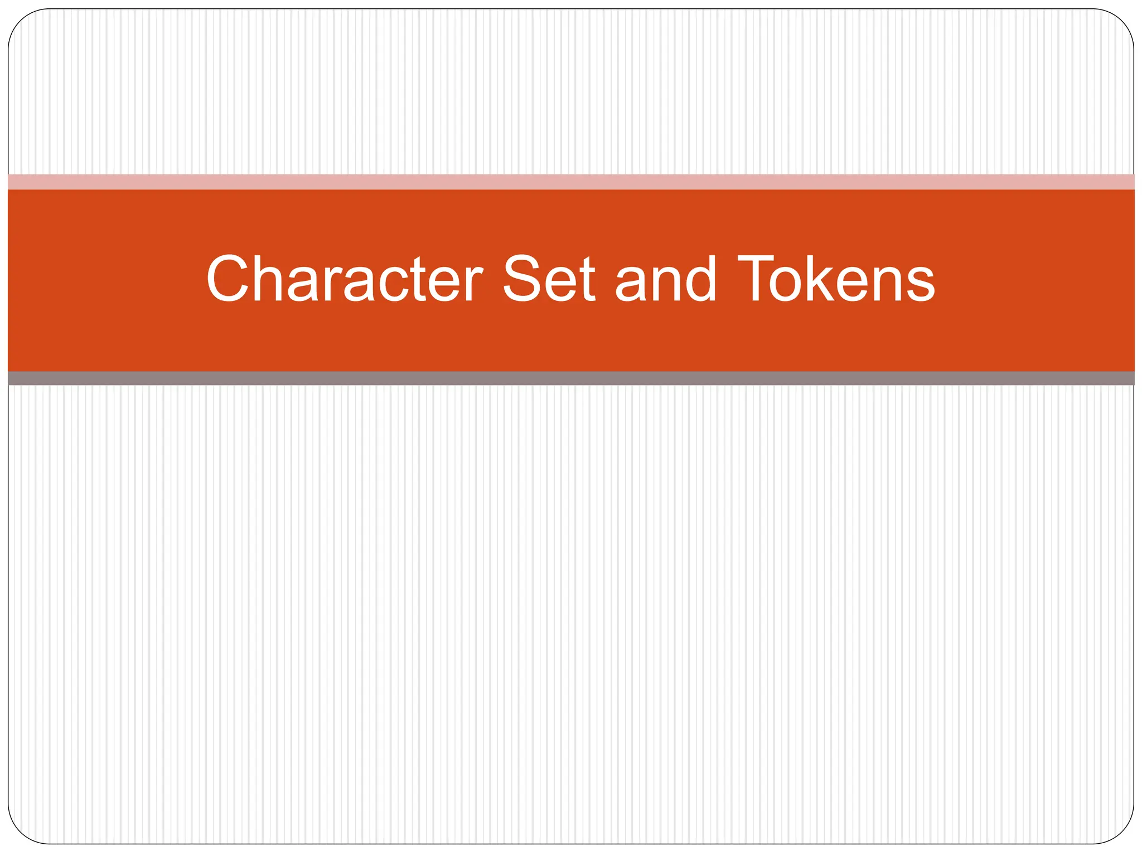Click the word "and" in the title
The image size is (1142, 856).
pos(665,279)
